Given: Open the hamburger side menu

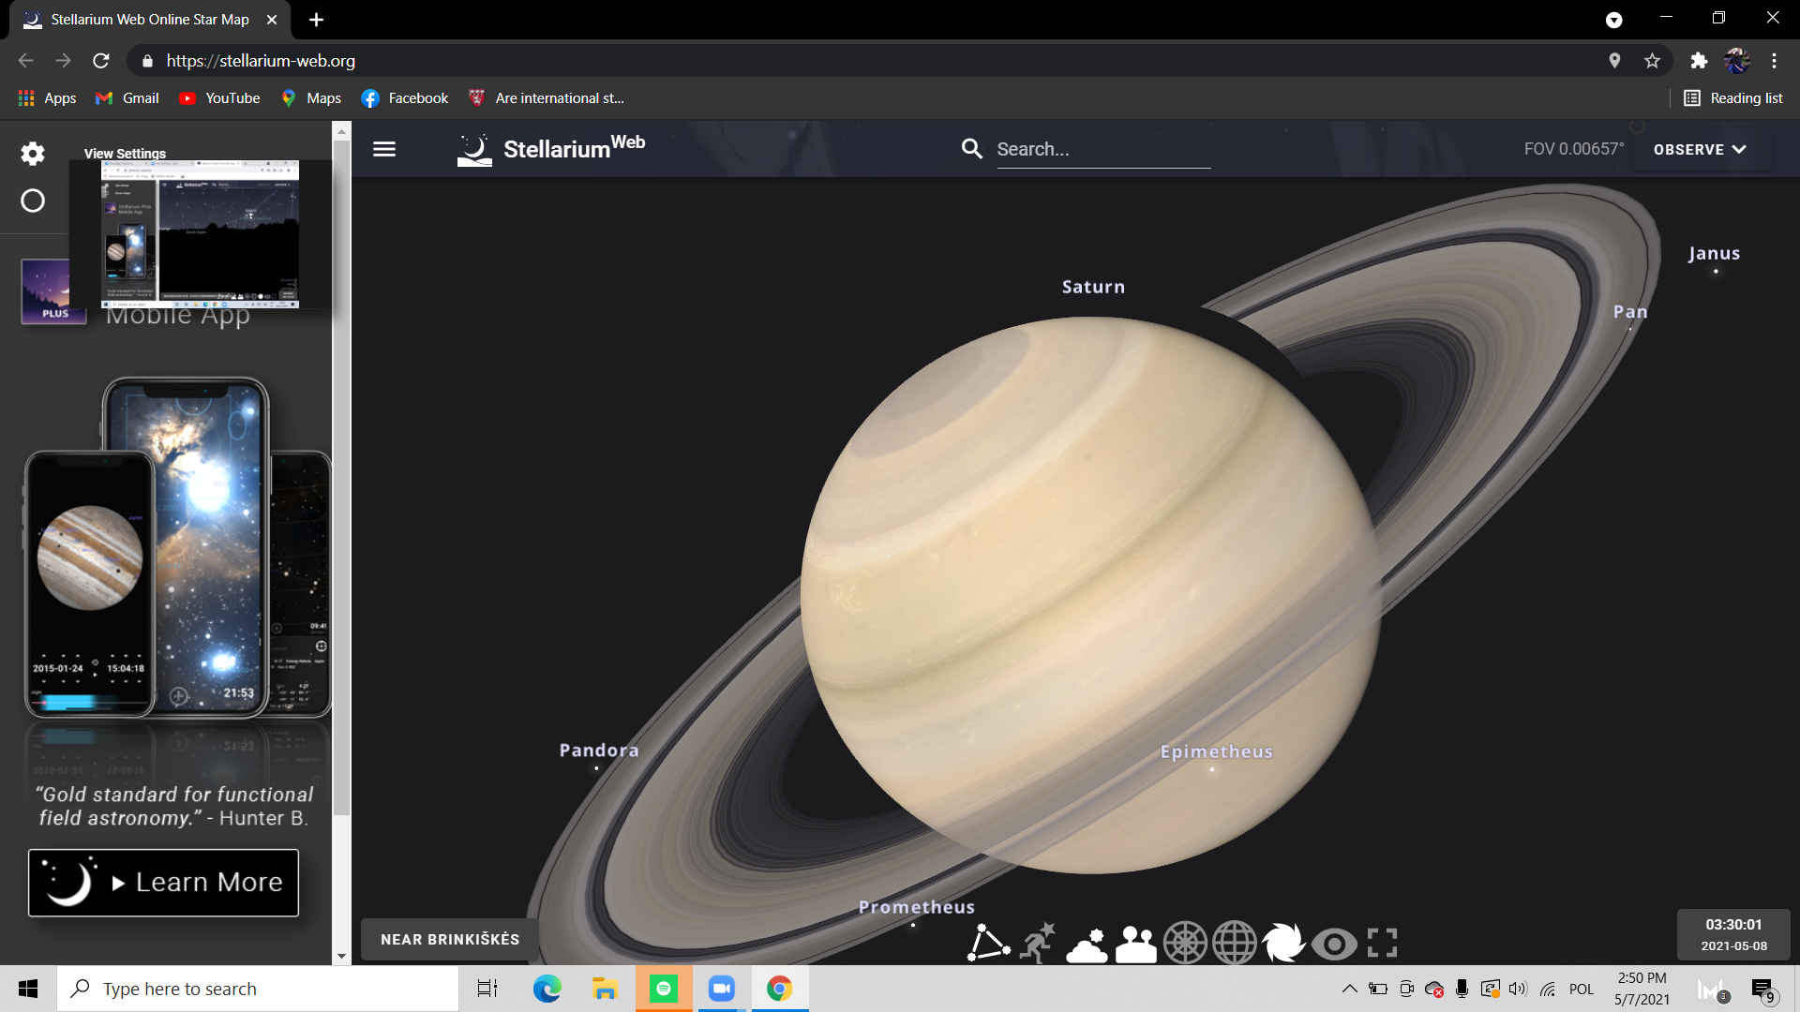Looking at the screenshot, I should click(x=384, y=149).
